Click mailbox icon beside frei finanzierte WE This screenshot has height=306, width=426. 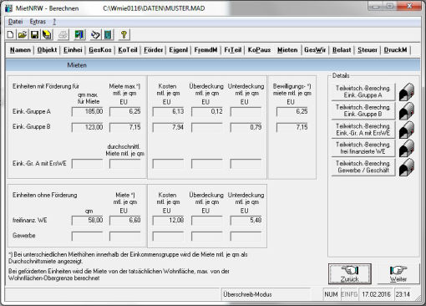pyautogui.click(x=407, y=148)
